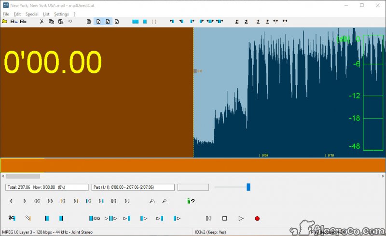
Task: Click the page icon labeled 0
Action: 117,21
